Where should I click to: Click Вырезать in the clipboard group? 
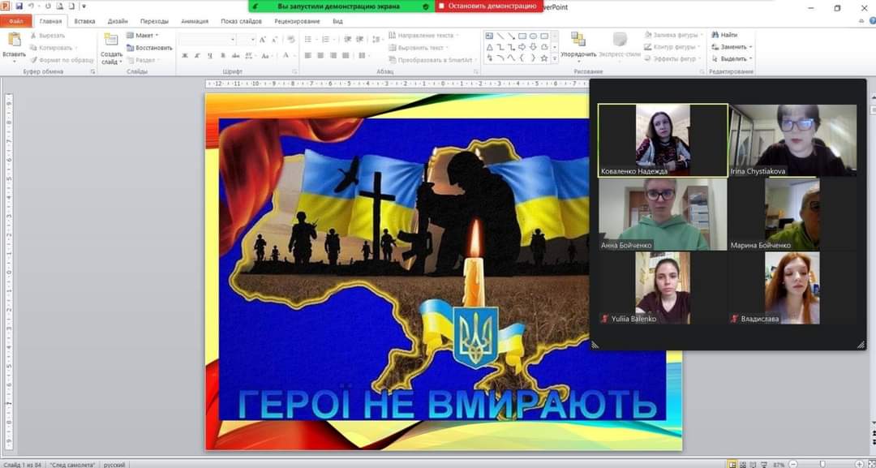point(47,36)
